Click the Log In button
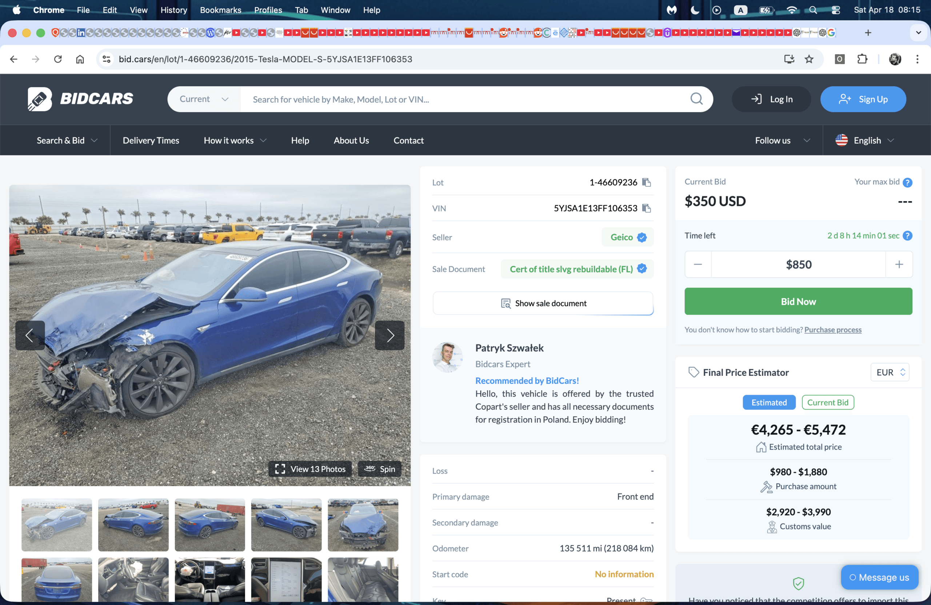This screenshot has width=931, height=605. tap(771, 99)
